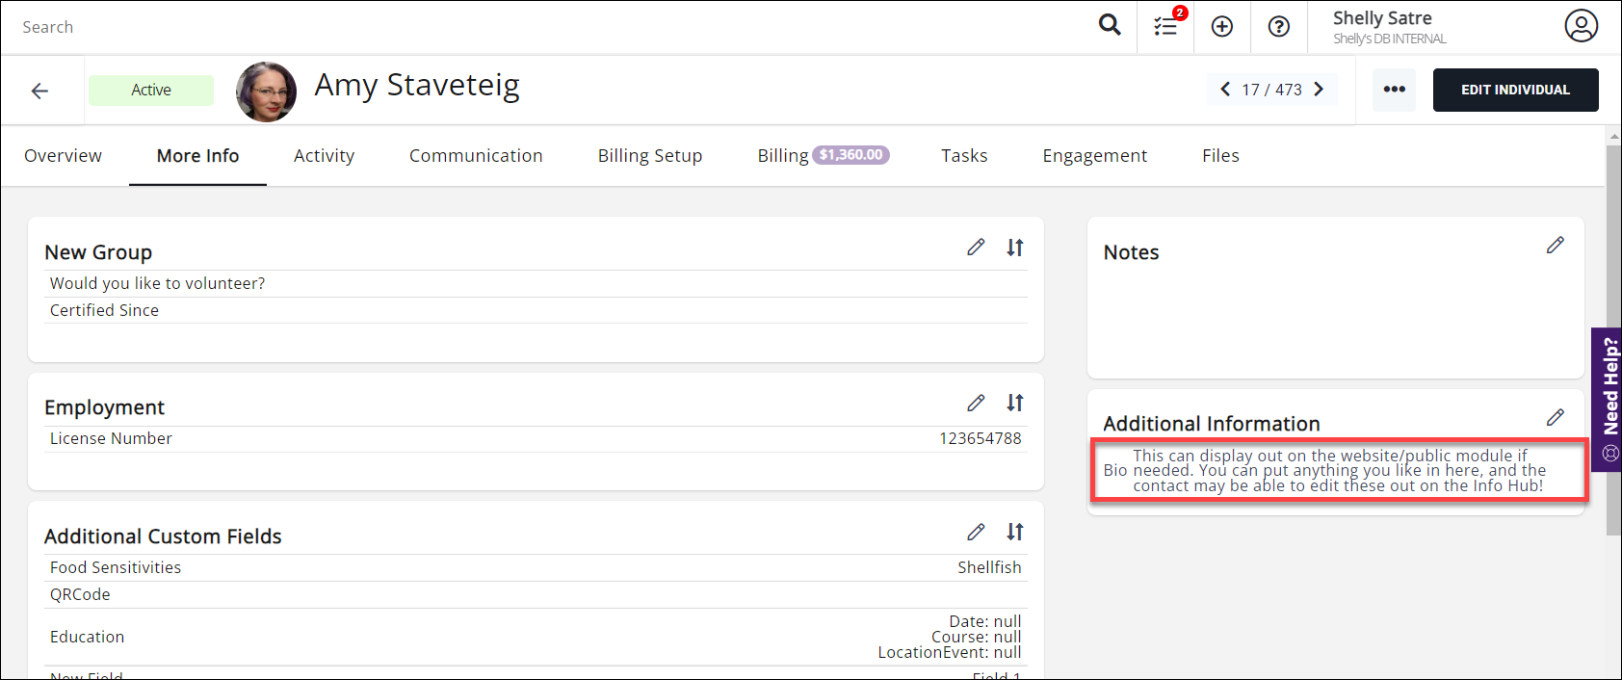Click Amy Staveteig's profile photo
The image size is (1622, 680).
pyautogui.click(x=266, y=92)
